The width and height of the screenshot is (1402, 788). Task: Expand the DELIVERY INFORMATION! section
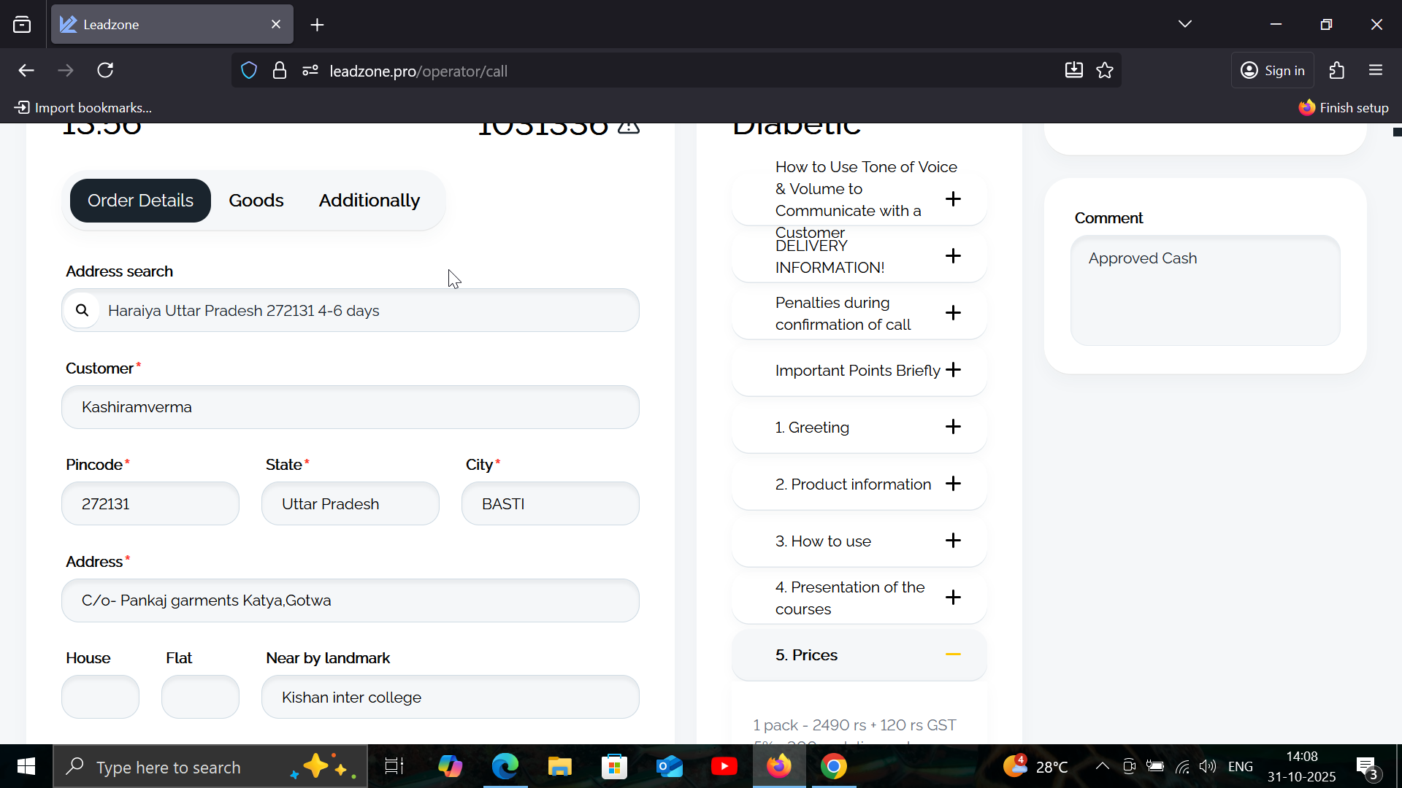pos(953,256)
